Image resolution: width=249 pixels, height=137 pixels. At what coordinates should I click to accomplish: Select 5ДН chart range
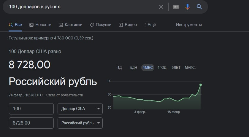(x=134, y=68)
